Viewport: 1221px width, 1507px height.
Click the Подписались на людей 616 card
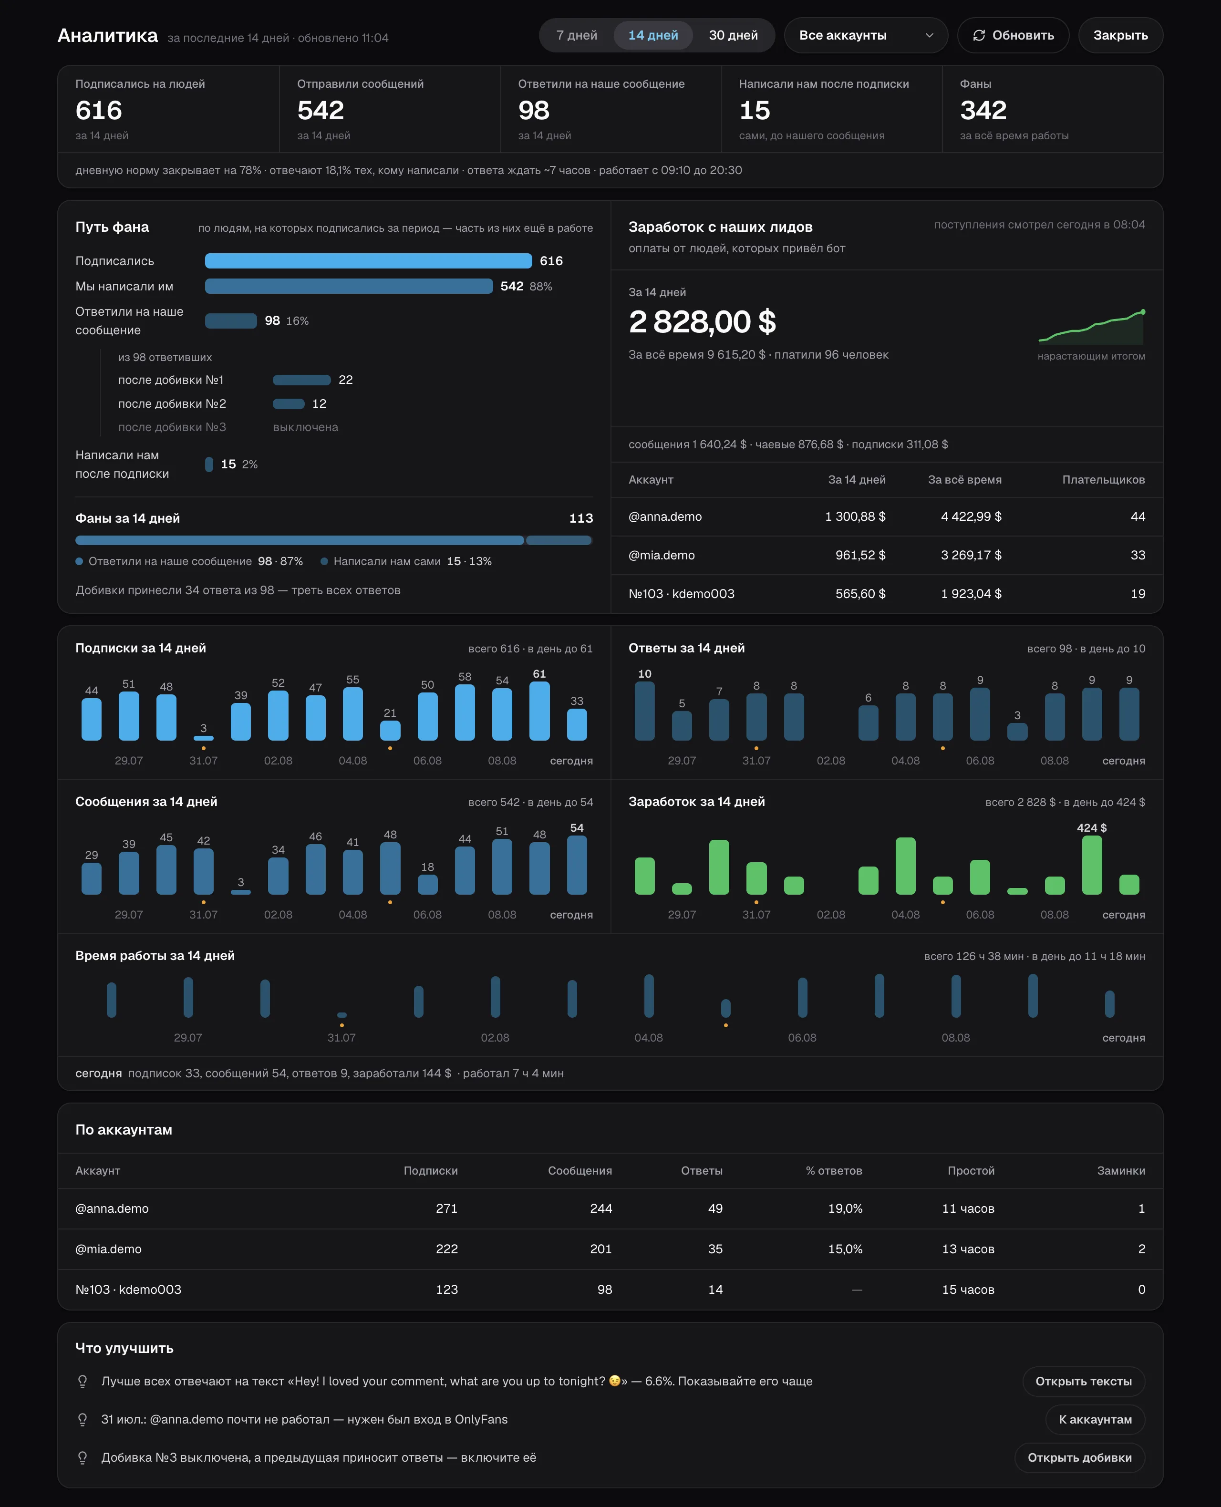pos(169,109)
